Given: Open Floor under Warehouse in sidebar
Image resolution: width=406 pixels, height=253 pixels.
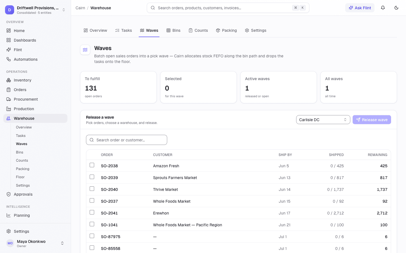Looking at the screenshot, I should 20,177.
